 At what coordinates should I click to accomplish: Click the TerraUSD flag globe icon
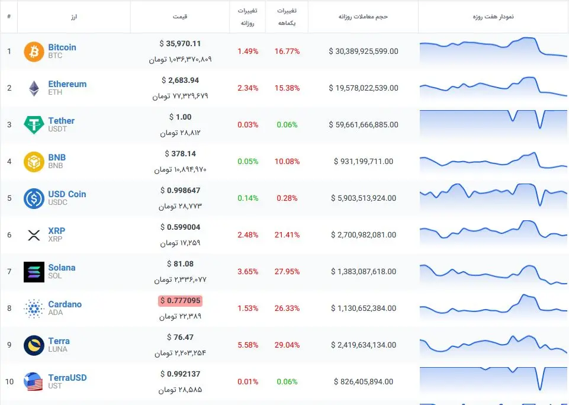[x=34, y=382]
